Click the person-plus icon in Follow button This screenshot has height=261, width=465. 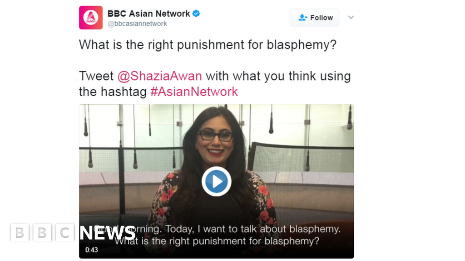(303, 18)
